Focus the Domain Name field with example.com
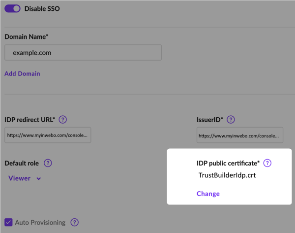This screenshot has width=295, height=233. point(83,53)
